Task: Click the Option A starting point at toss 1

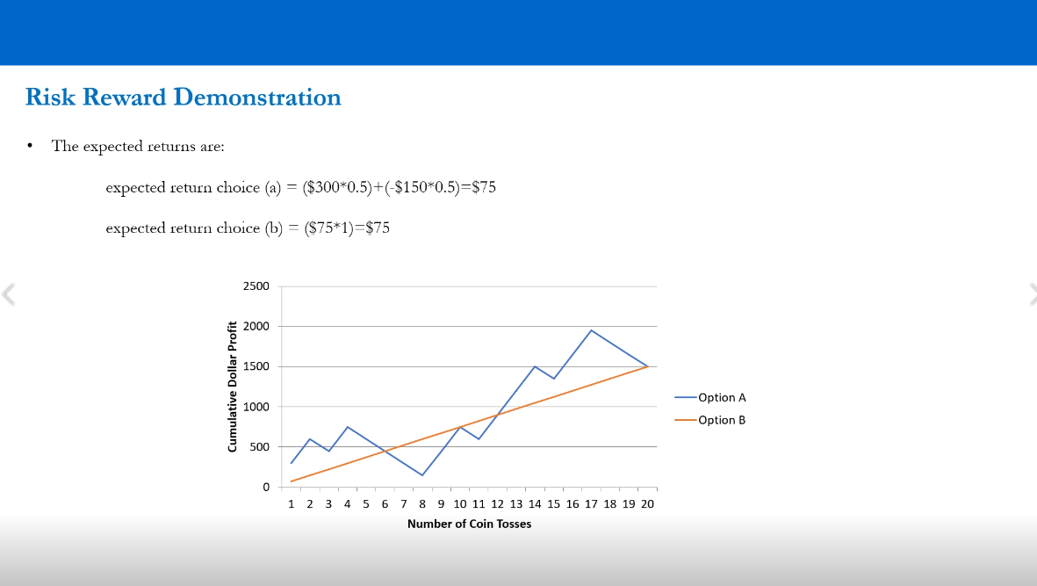Action: click(x=292, y=463)
